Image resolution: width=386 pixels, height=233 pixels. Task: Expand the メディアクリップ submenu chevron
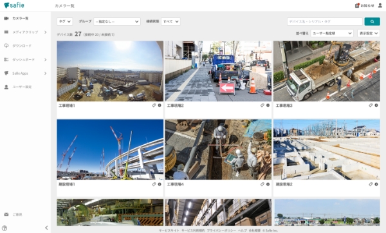(x=46, y=32)
